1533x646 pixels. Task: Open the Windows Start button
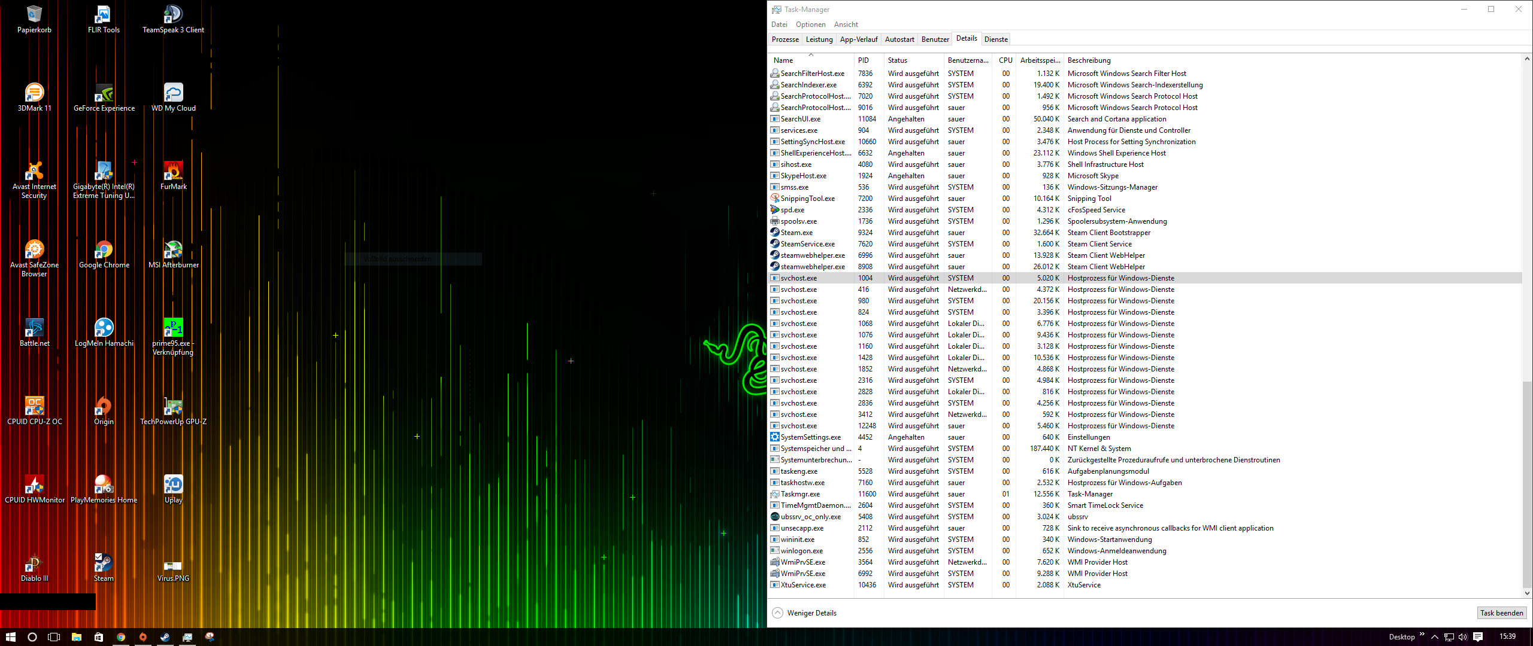[x=10, y=637]
